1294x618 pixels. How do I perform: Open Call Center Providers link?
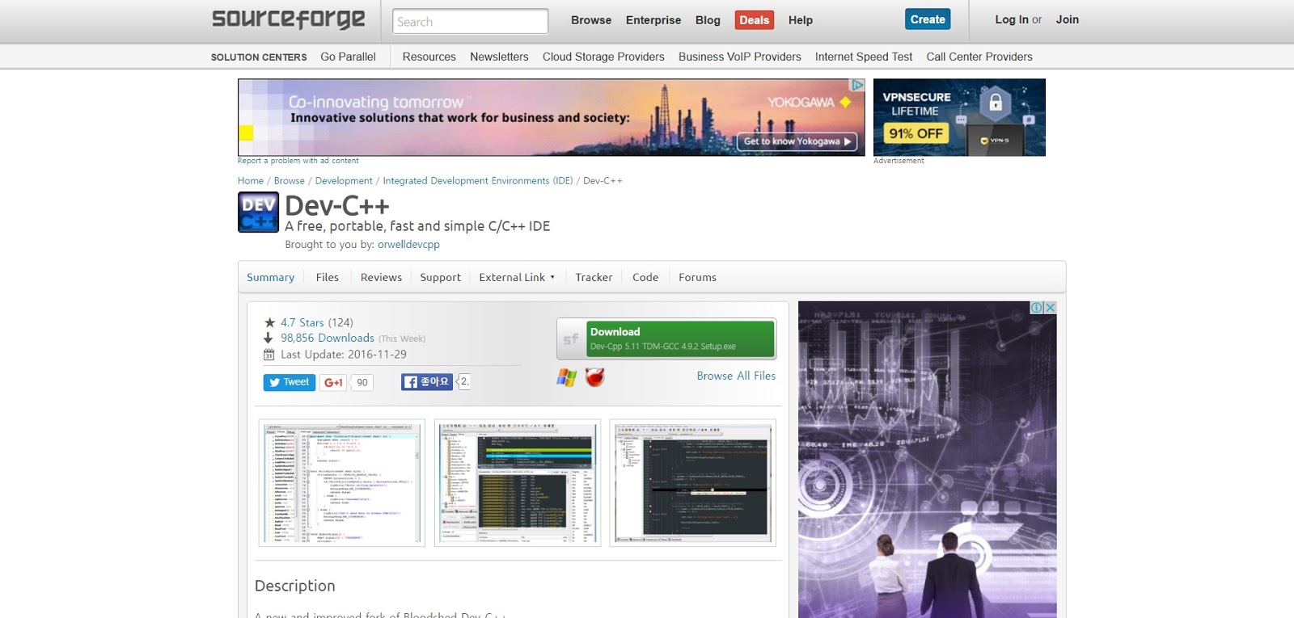pos(979,57)
